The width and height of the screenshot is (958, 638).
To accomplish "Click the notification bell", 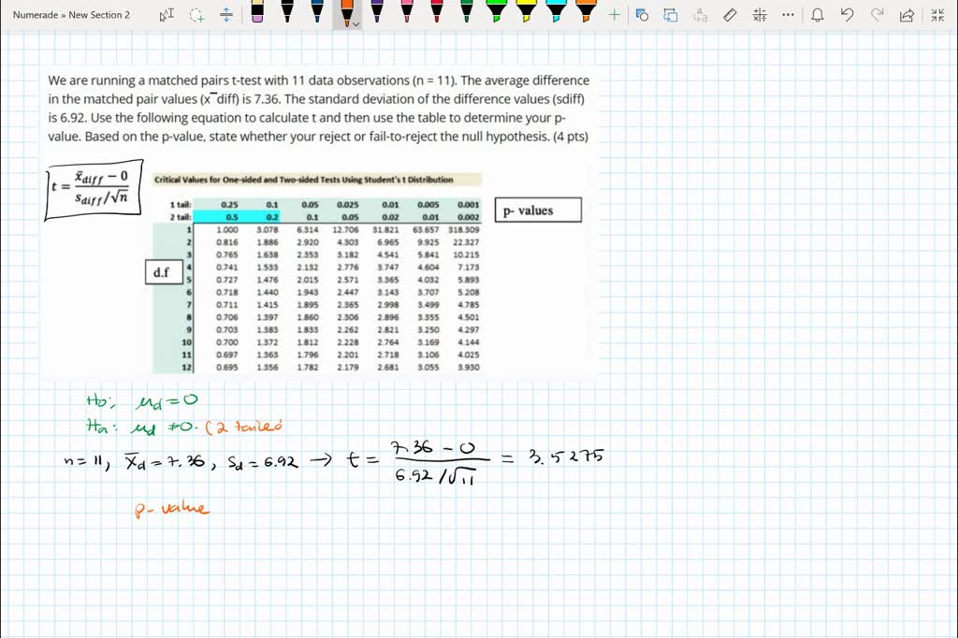I will click(x=817, y=14).
